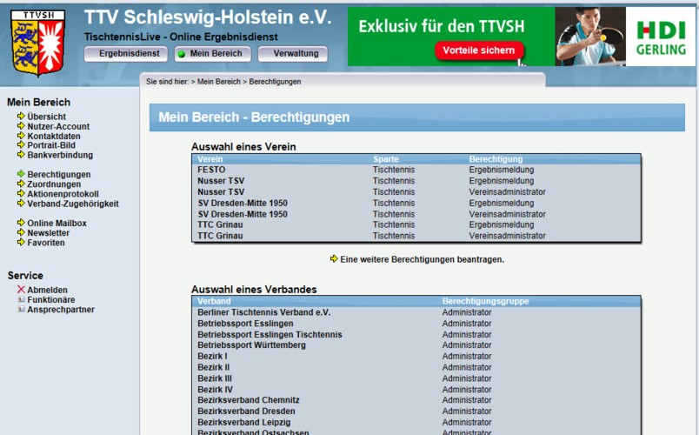
Task: Click the green arrow icon beside Berechtigungen
Action: point(21,175)
